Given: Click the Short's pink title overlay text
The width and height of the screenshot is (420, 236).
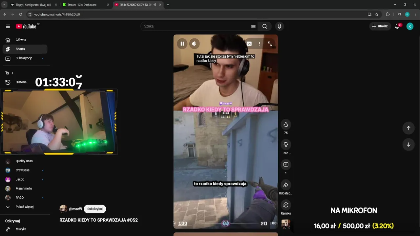Looking at the screenshot, I should (x=226, y=109).
